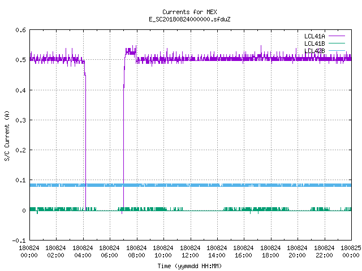362x271 pixels.
Task: Click the x-axis tick '180824 06:00'
Action: 109,252
